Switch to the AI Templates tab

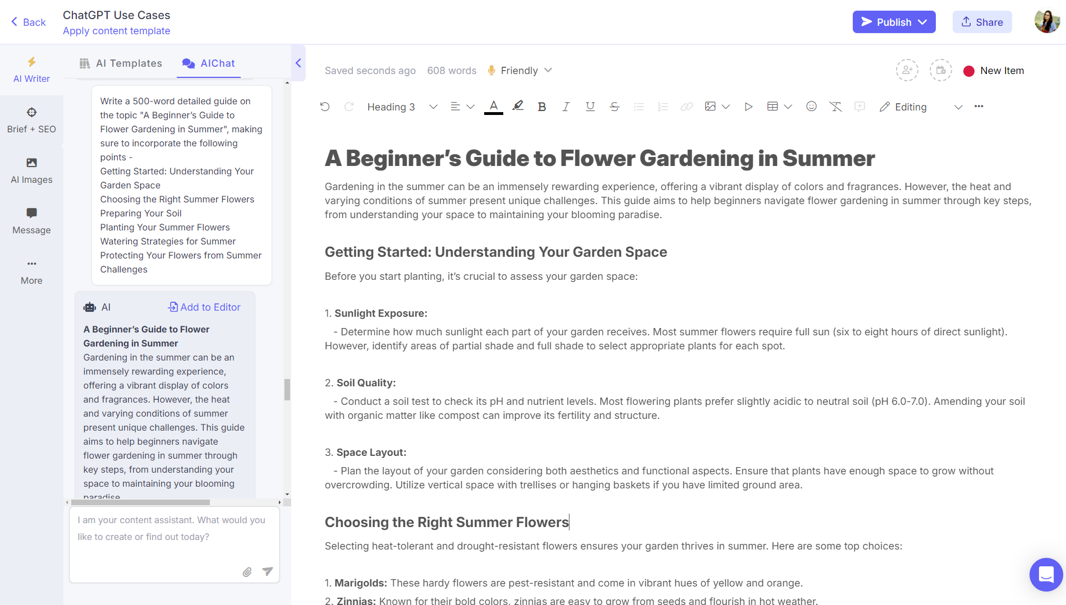(x=121, y=63)
